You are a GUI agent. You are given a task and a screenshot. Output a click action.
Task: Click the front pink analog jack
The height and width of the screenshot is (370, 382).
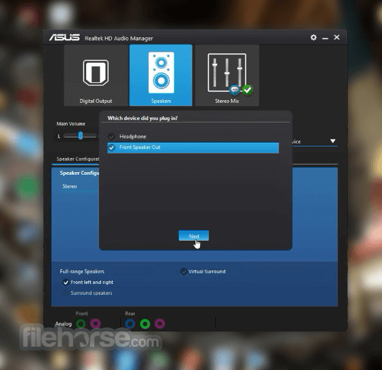[95, 324]
